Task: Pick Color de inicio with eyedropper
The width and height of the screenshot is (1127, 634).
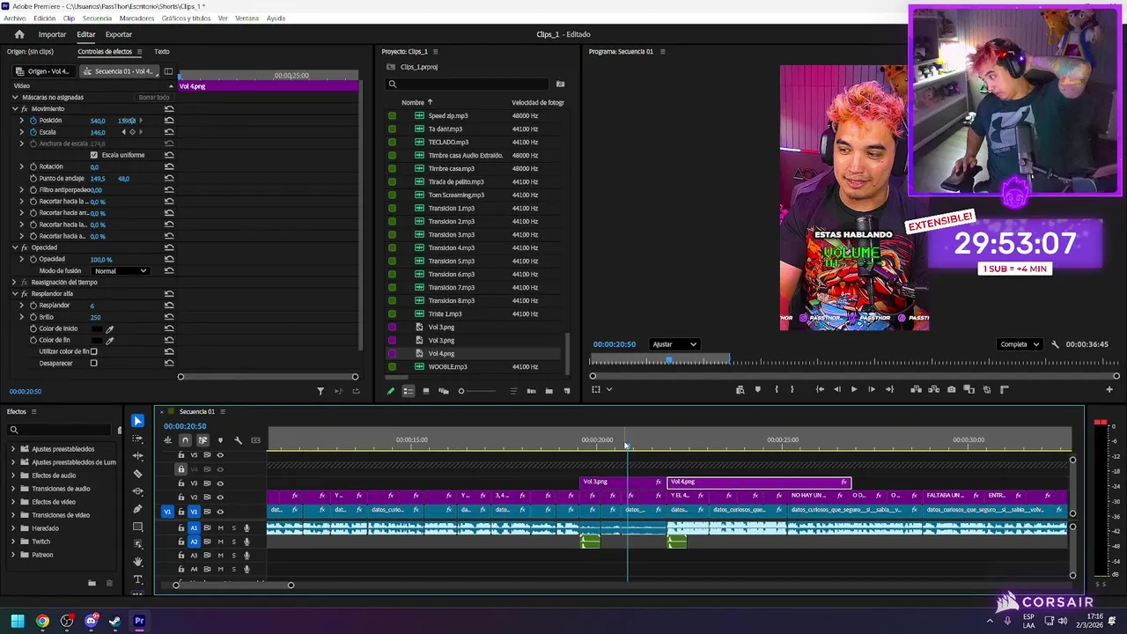Action: pyautogui.click(x=109, y=328)
